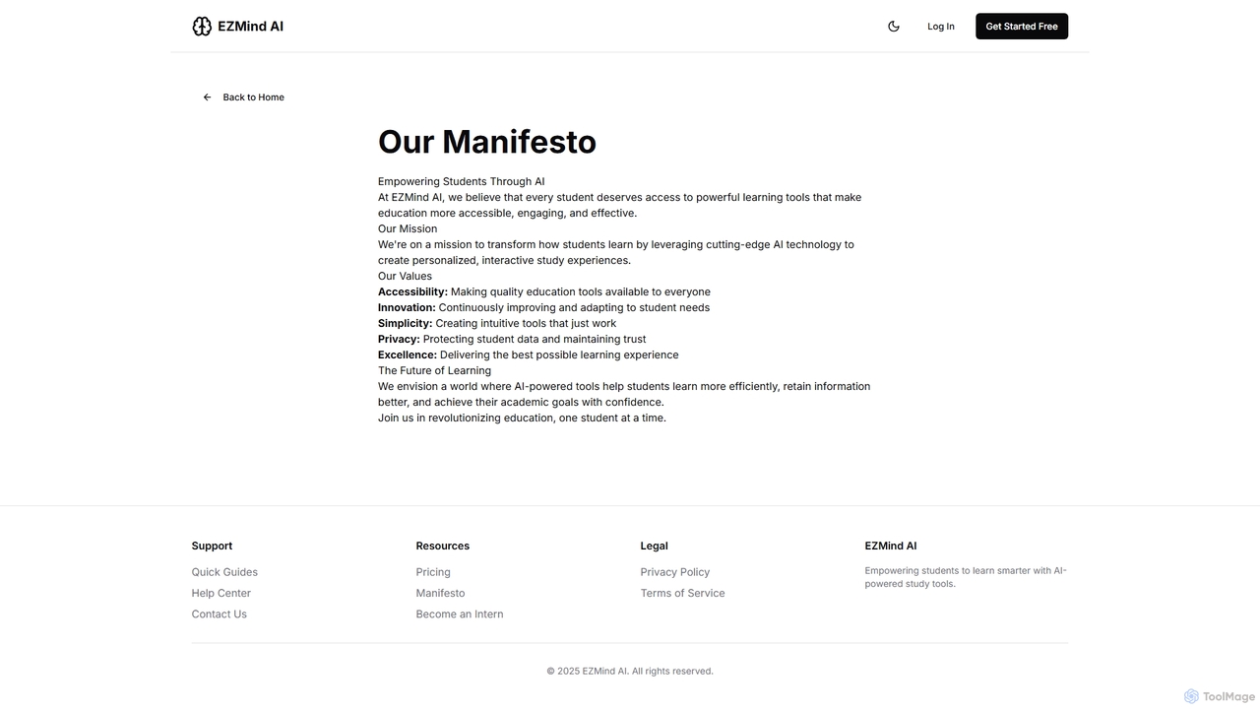Click the Get Started Free button
This screenshot has width=1260, height=709.
point(1022,27)
